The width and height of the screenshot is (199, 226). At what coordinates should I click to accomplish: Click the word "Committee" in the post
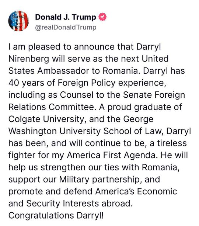pos(71,107)
